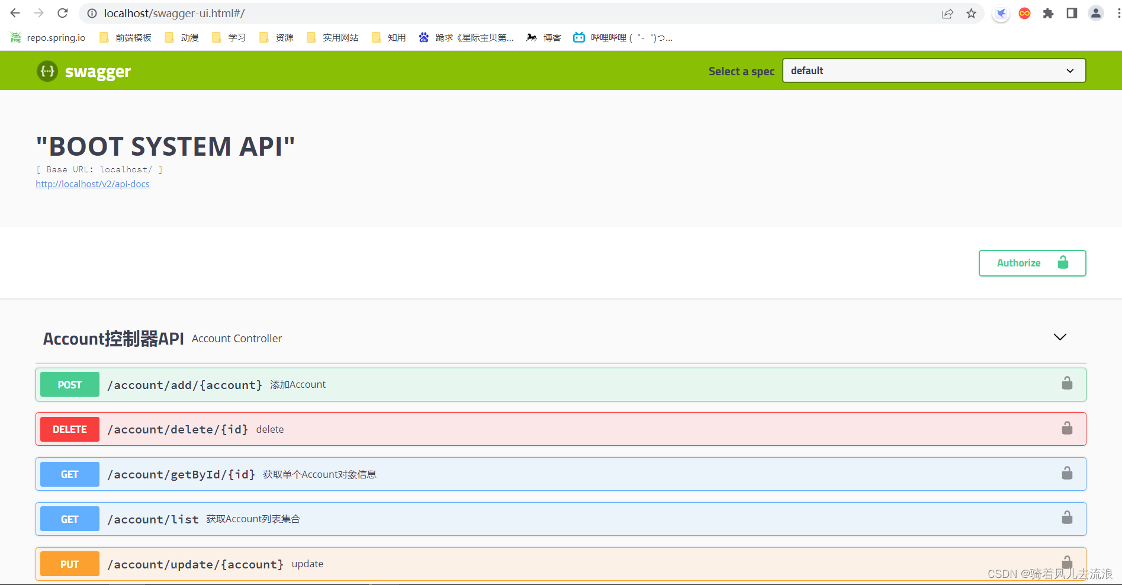This screenshot has height=585, width=1122.
Task: Click the lock icon on GET /account/list endpoint
Action: 1066,517
